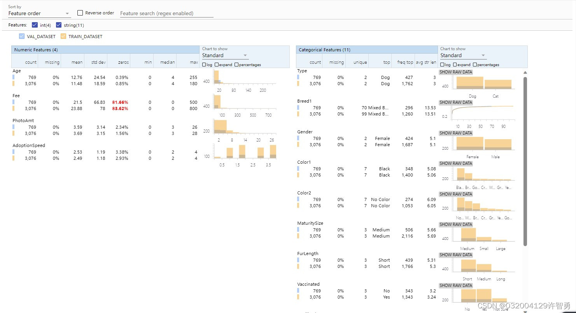Click the Fee histogram chart

click(x=245, y=102)
